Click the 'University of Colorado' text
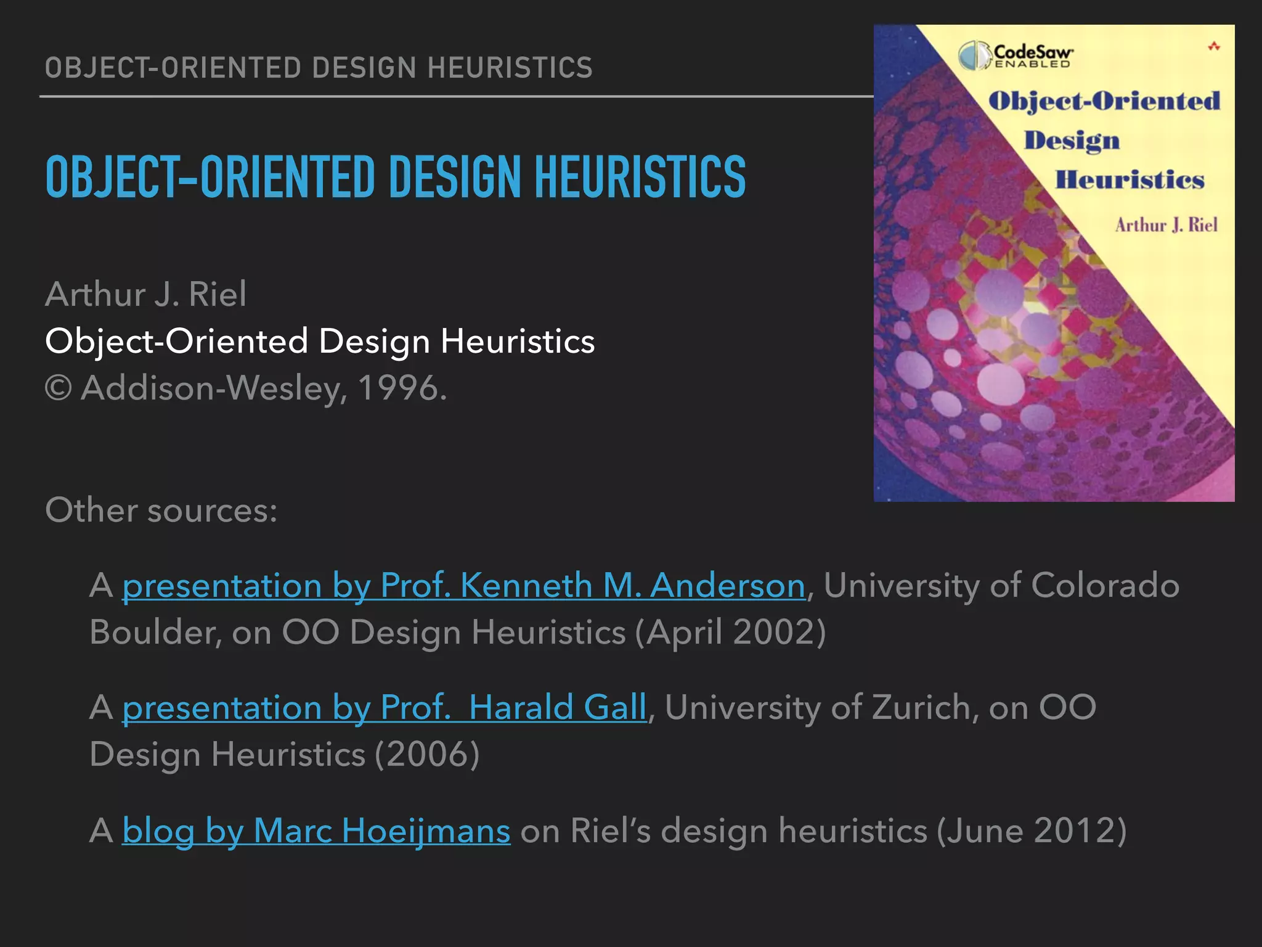 click(x=1001, y=584)
